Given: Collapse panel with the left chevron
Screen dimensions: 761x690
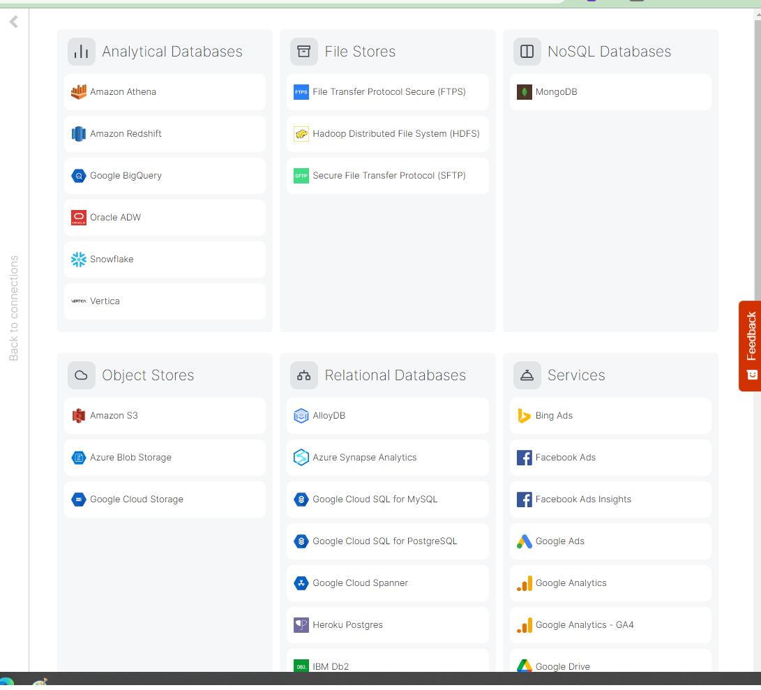Looking at the screenshot, I should click(x=14, y=22).
